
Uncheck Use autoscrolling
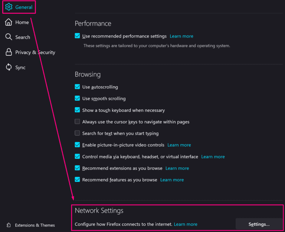click(78, 87)
